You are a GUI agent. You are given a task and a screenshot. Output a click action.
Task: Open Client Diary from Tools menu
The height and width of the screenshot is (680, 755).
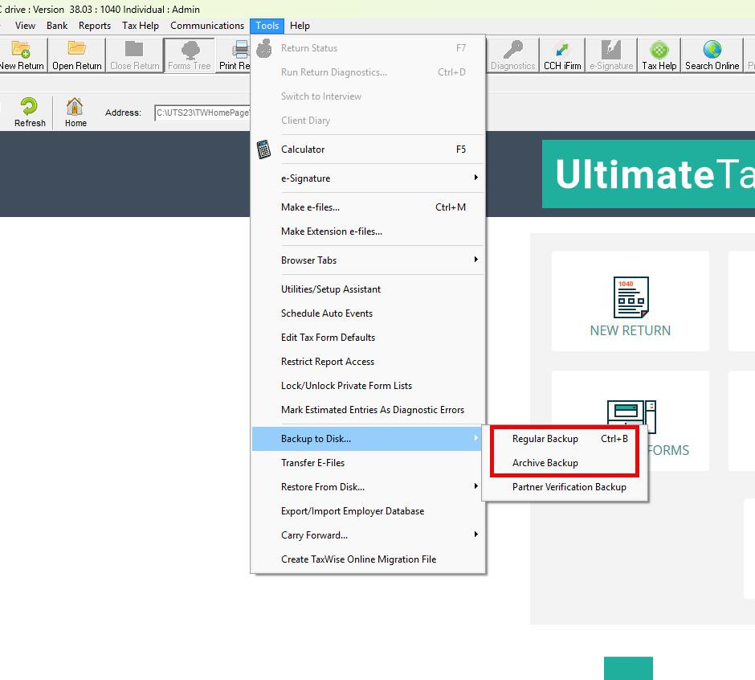tap(368, 121)
